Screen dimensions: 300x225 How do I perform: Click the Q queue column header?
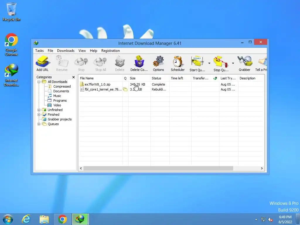coord(125,78)
